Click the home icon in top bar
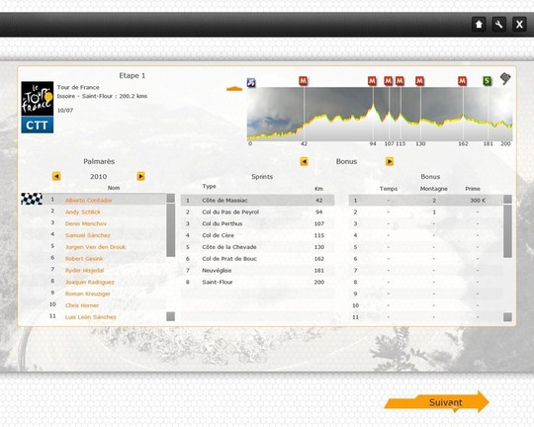 point(479,25)
